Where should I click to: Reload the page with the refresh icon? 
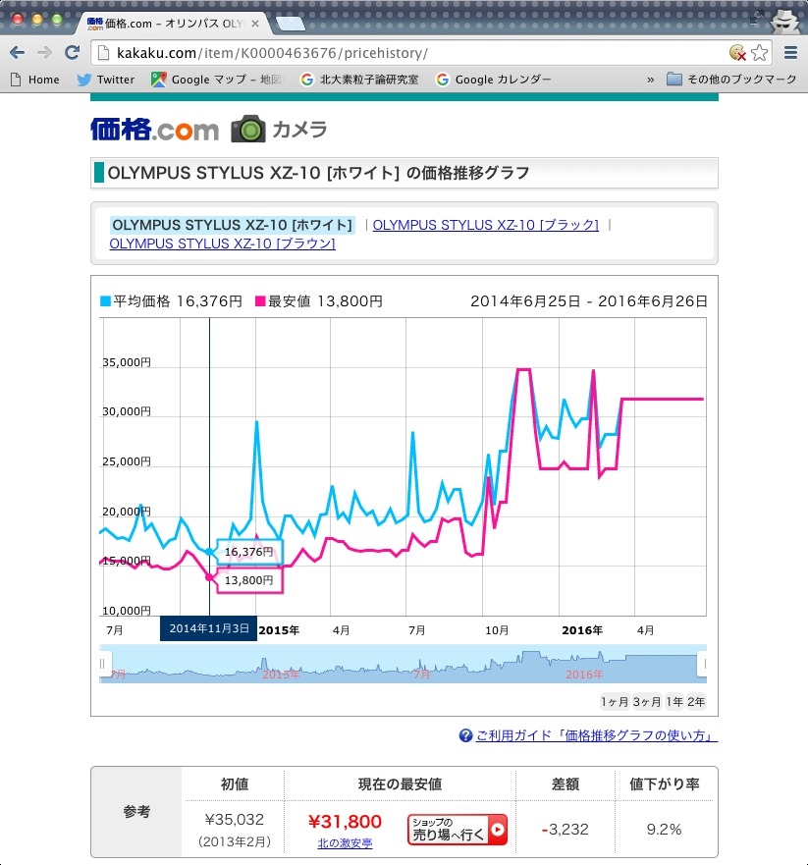click(72, 52)
